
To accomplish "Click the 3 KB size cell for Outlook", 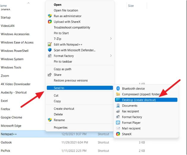I will point(142,142).
